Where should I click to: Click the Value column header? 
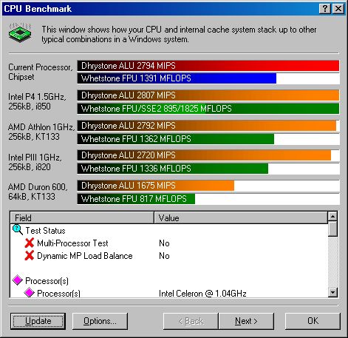tap(241, 217)
